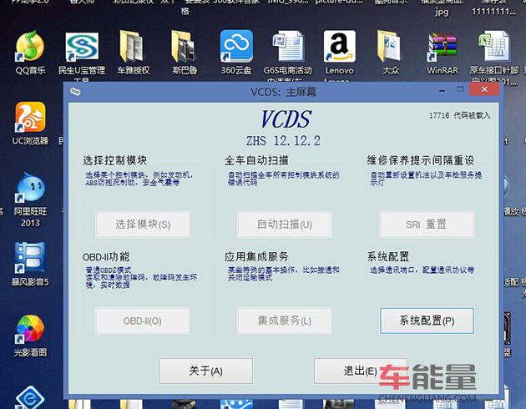Viewport: 526px width, 409px height.
Task: Click the SRI 重置 button
Action: [x=427, y=225]
